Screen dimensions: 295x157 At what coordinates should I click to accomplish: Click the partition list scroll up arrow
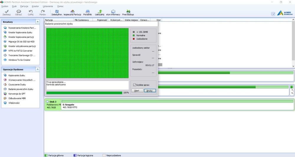pos(293,20)
